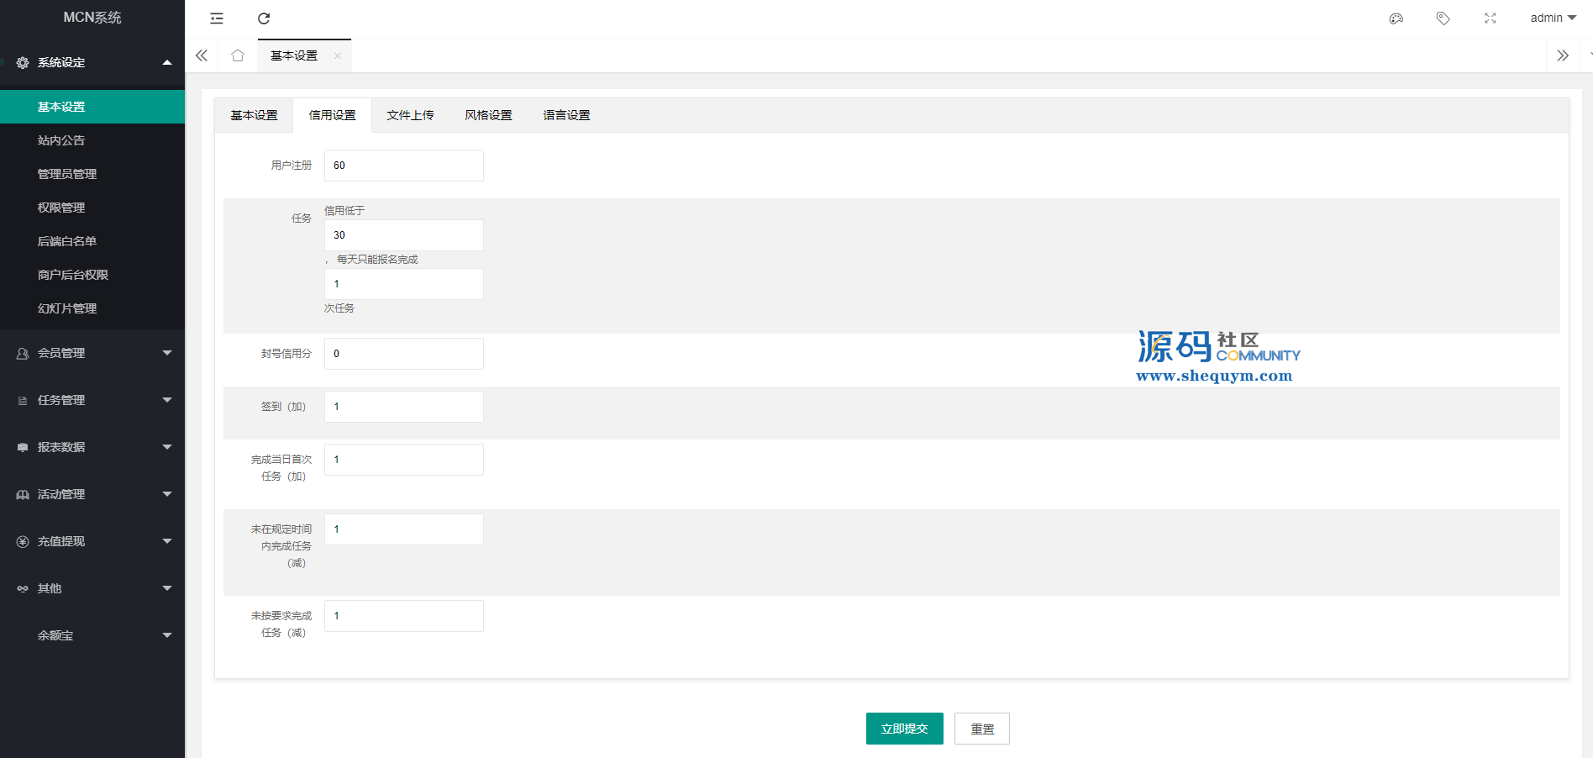Image resolution: width=1593 pixels, height=758 pixels.
Task: Expand the 充值提现 menu arrow
Action: point(167,541)
